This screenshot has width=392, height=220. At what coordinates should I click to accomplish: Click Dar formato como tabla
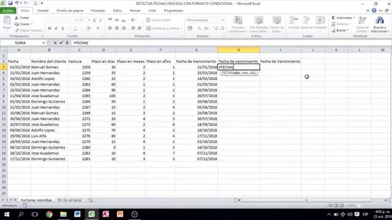coord(258,24)
